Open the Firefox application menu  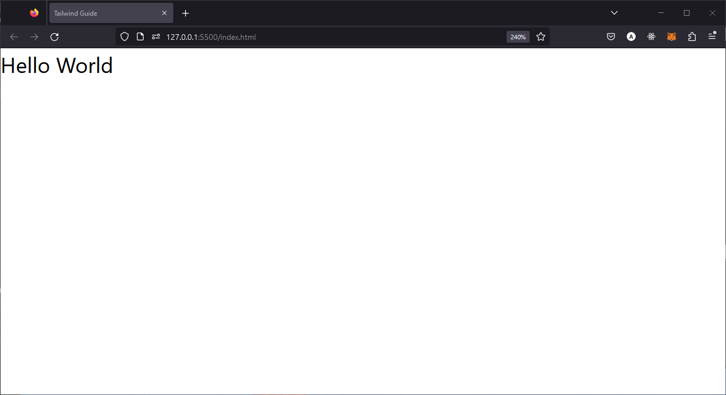tap(712, 36)
